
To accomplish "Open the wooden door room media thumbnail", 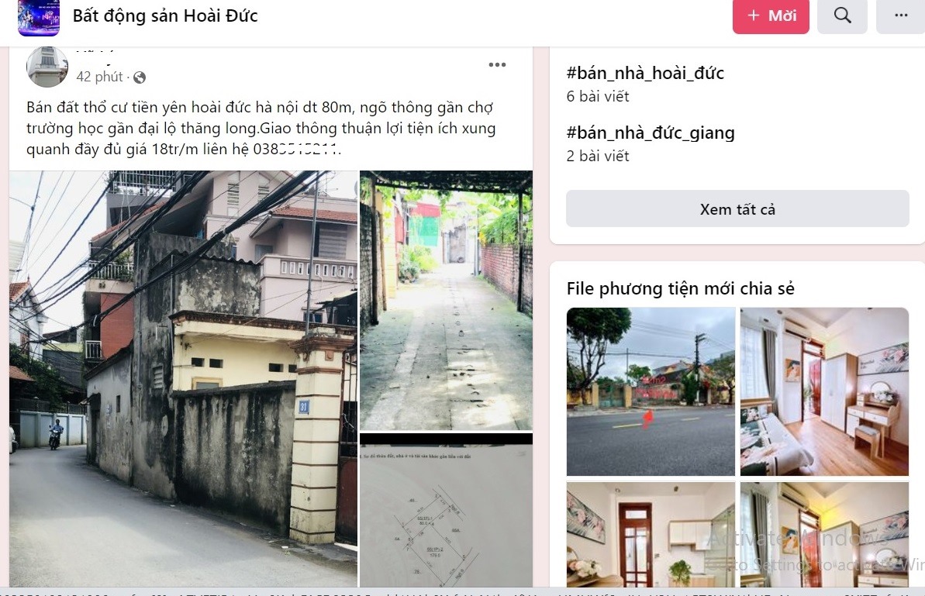I will (651, 534).
